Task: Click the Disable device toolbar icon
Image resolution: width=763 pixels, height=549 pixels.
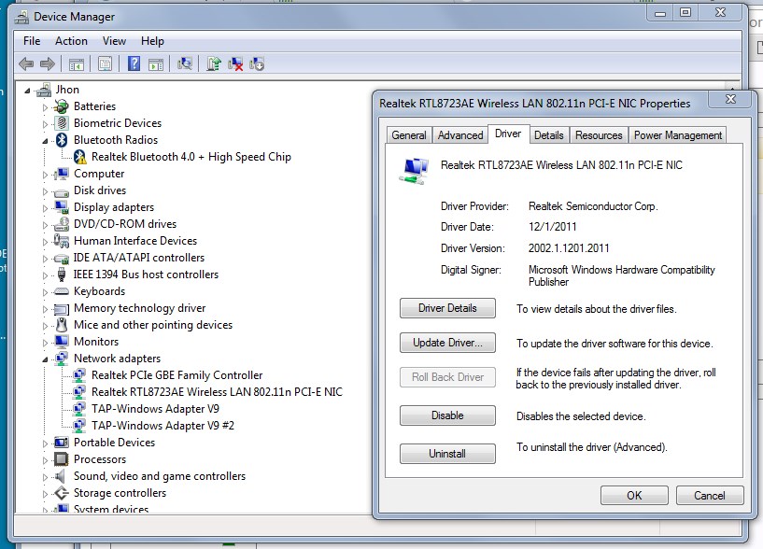Action: (257, 63)
